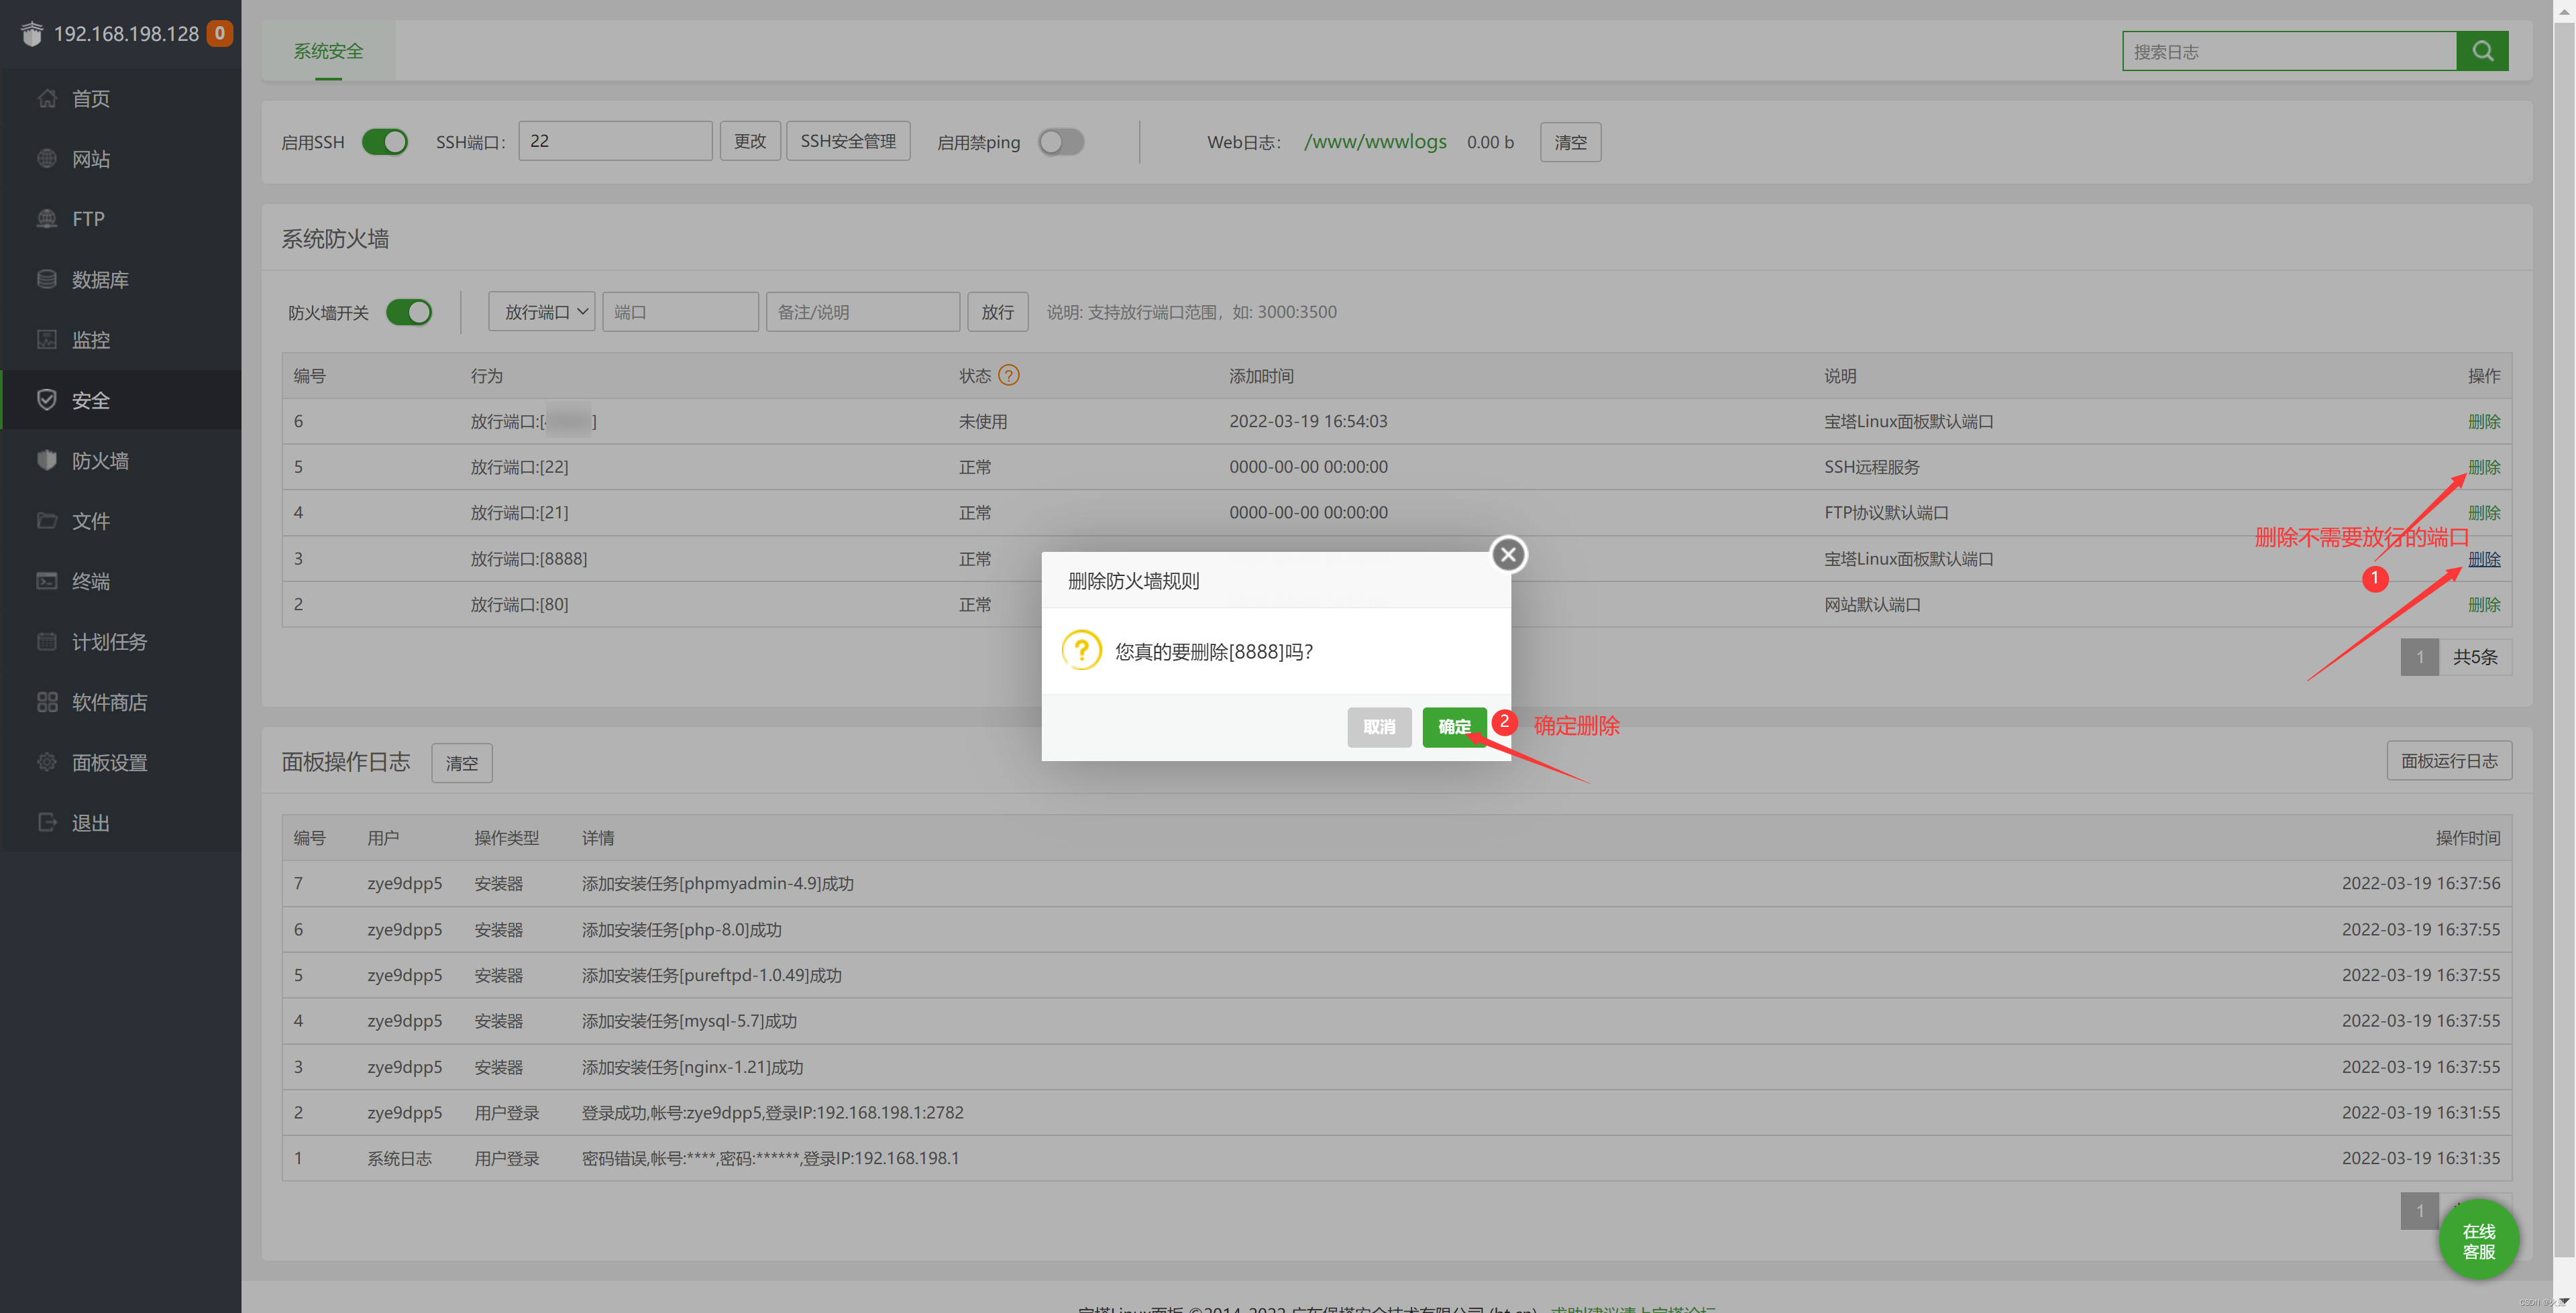Image resolution: width=2576 pixels, height=1313 pixels.
Task: Click the 状态 help question-mark icon
Action: (1009, 375)
